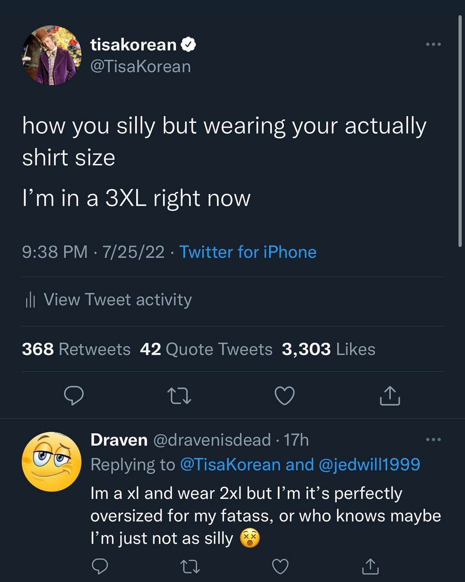Retweet the main tisakorean tweet
The width and height of the screenshot is (465, 582).
coord(179,395)
